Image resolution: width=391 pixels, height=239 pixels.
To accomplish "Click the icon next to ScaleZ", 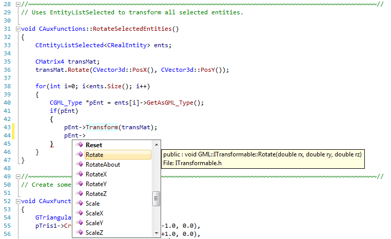I will coord(80,233).
